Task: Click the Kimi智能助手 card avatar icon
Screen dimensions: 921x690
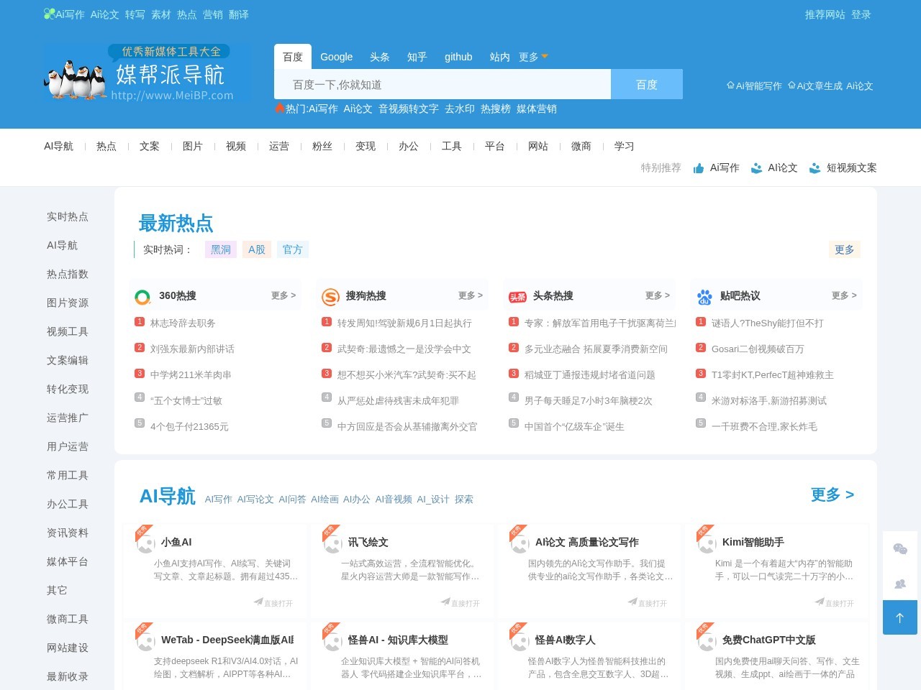Action: 707,543
